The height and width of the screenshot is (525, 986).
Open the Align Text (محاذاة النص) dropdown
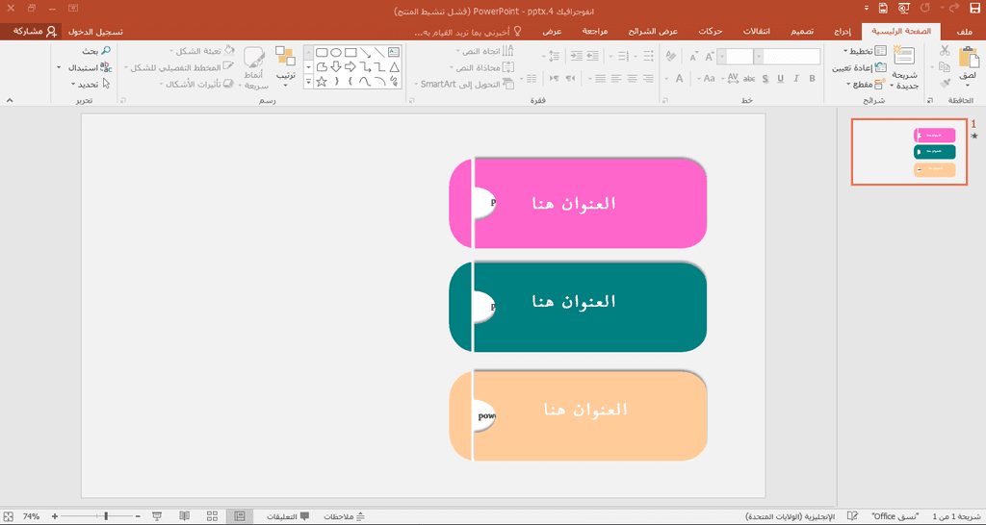coord(483,67)
